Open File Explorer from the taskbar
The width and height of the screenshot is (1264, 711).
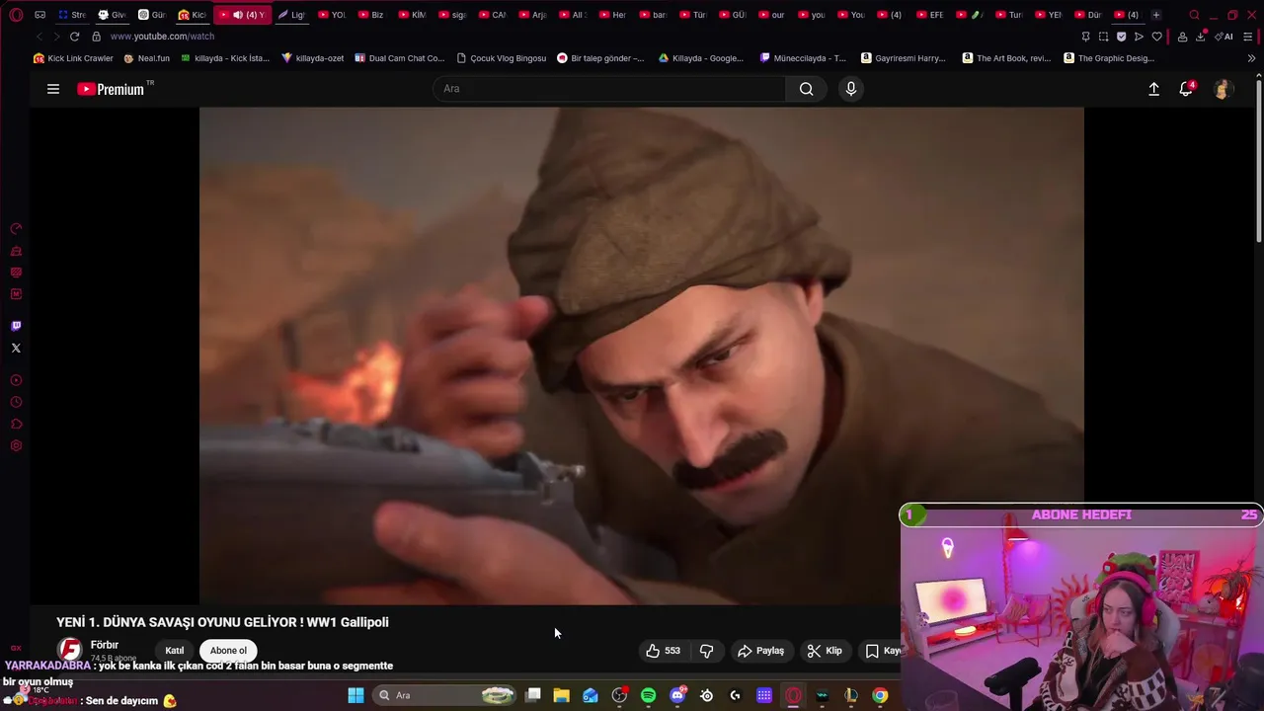pyautogui.click(x=561, y=695)
